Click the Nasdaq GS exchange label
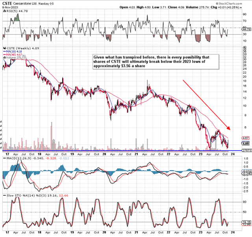The image size is (252, 237). pyautogui.click(x=46, y=4)
